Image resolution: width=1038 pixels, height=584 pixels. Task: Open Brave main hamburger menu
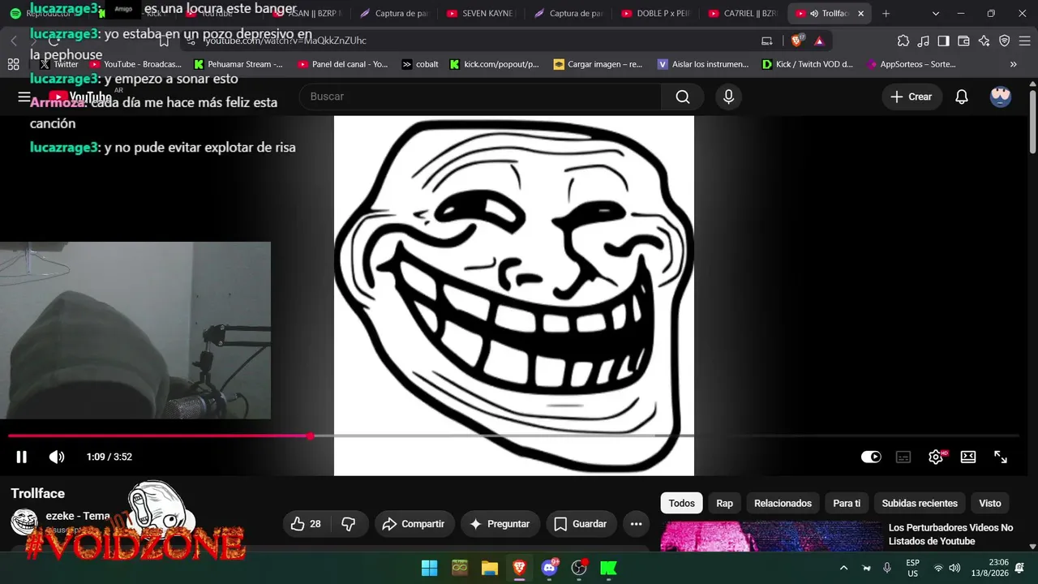click(x=1025, y=41)
